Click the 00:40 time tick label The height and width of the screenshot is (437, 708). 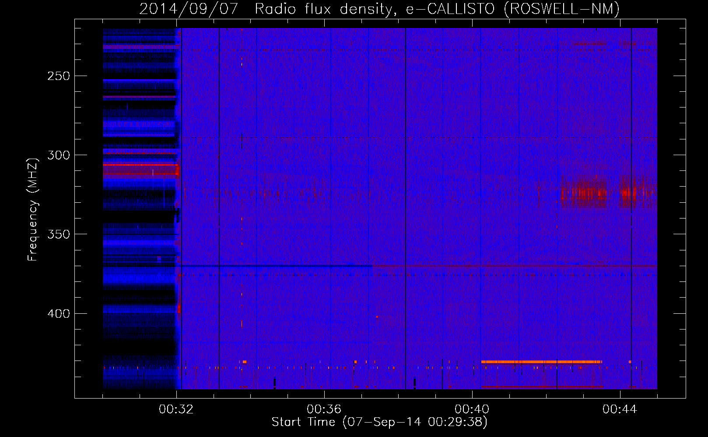pos(472,409)
